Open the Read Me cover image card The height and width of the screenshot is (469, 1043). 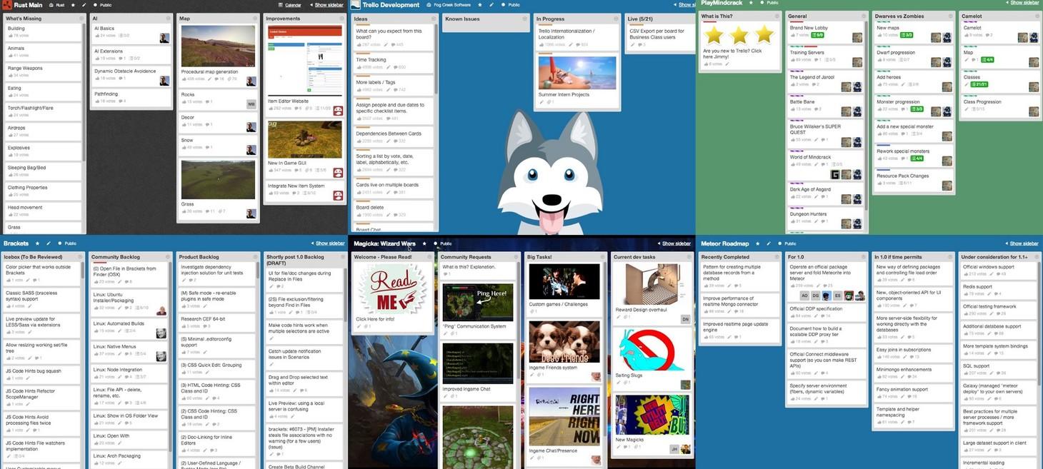click(392, 289)
